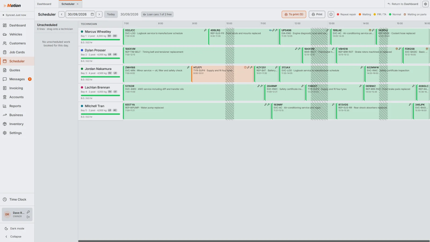The image size is (430, 242).
Task: Select the orange HTJ171 tyre job block
Action: [223, 74]
